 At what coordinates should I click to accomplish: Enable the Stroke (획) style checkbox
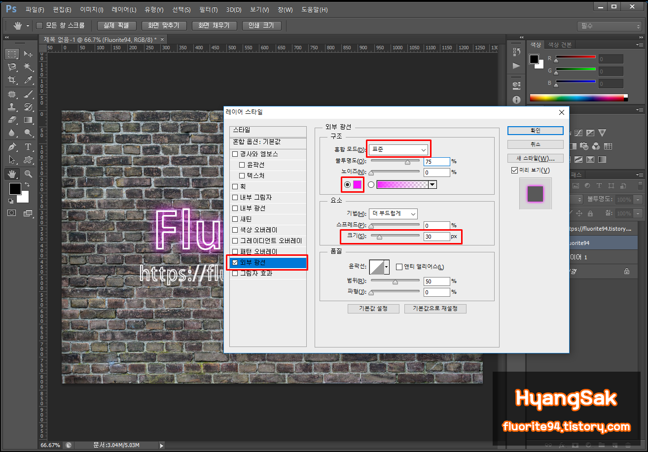(235, 187)
